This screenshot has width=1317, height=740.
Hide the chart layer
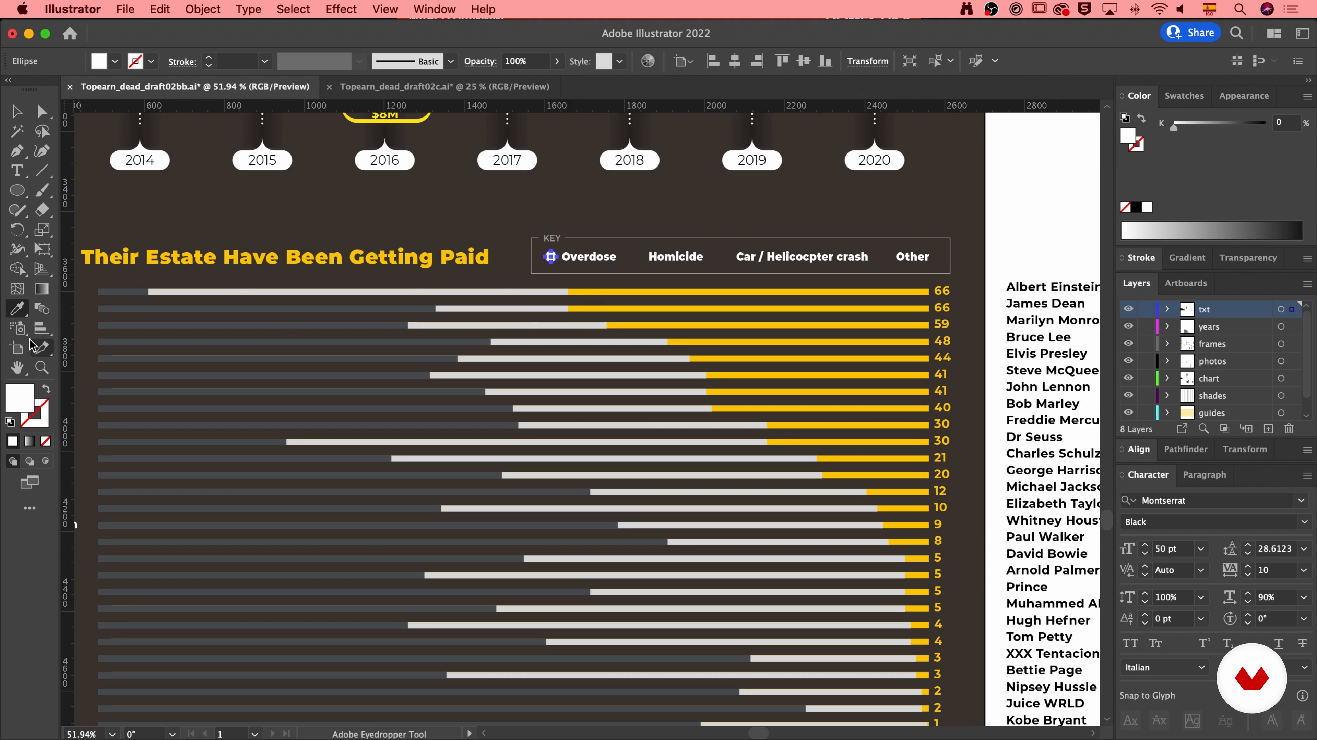(x=1128, y=378)
